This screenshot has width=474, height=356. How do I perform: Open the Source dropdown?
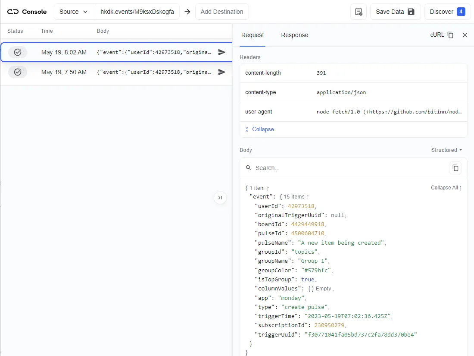coord(75,12)
